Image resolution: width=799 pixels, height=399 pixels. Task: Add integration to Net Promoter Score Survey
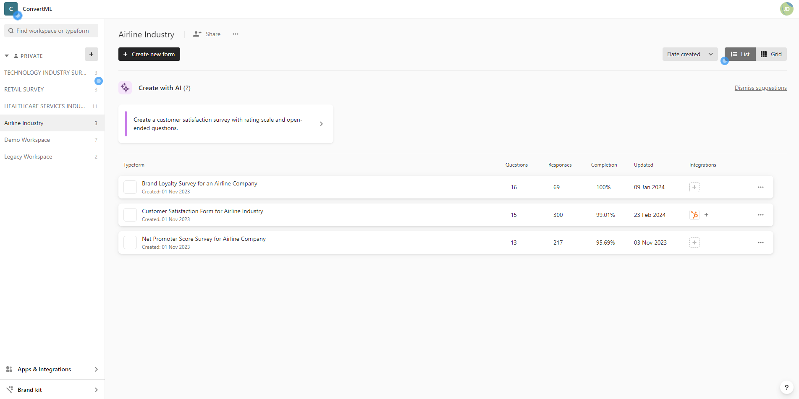(694, 243)
